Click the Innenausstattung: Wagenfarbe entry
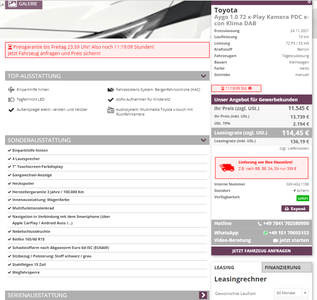Screen dimensions: 317x300 [x=41, y=200]
